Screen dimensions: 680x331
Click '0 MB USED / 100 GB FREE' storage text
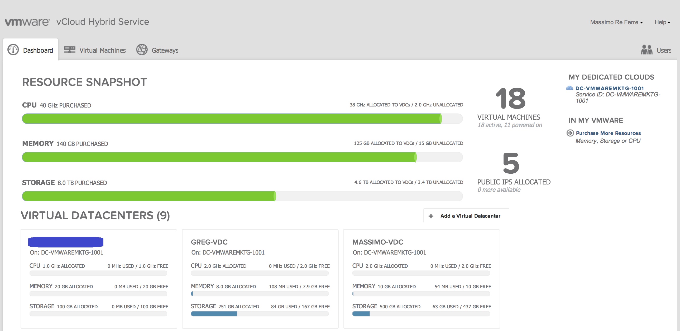(140, 307)
